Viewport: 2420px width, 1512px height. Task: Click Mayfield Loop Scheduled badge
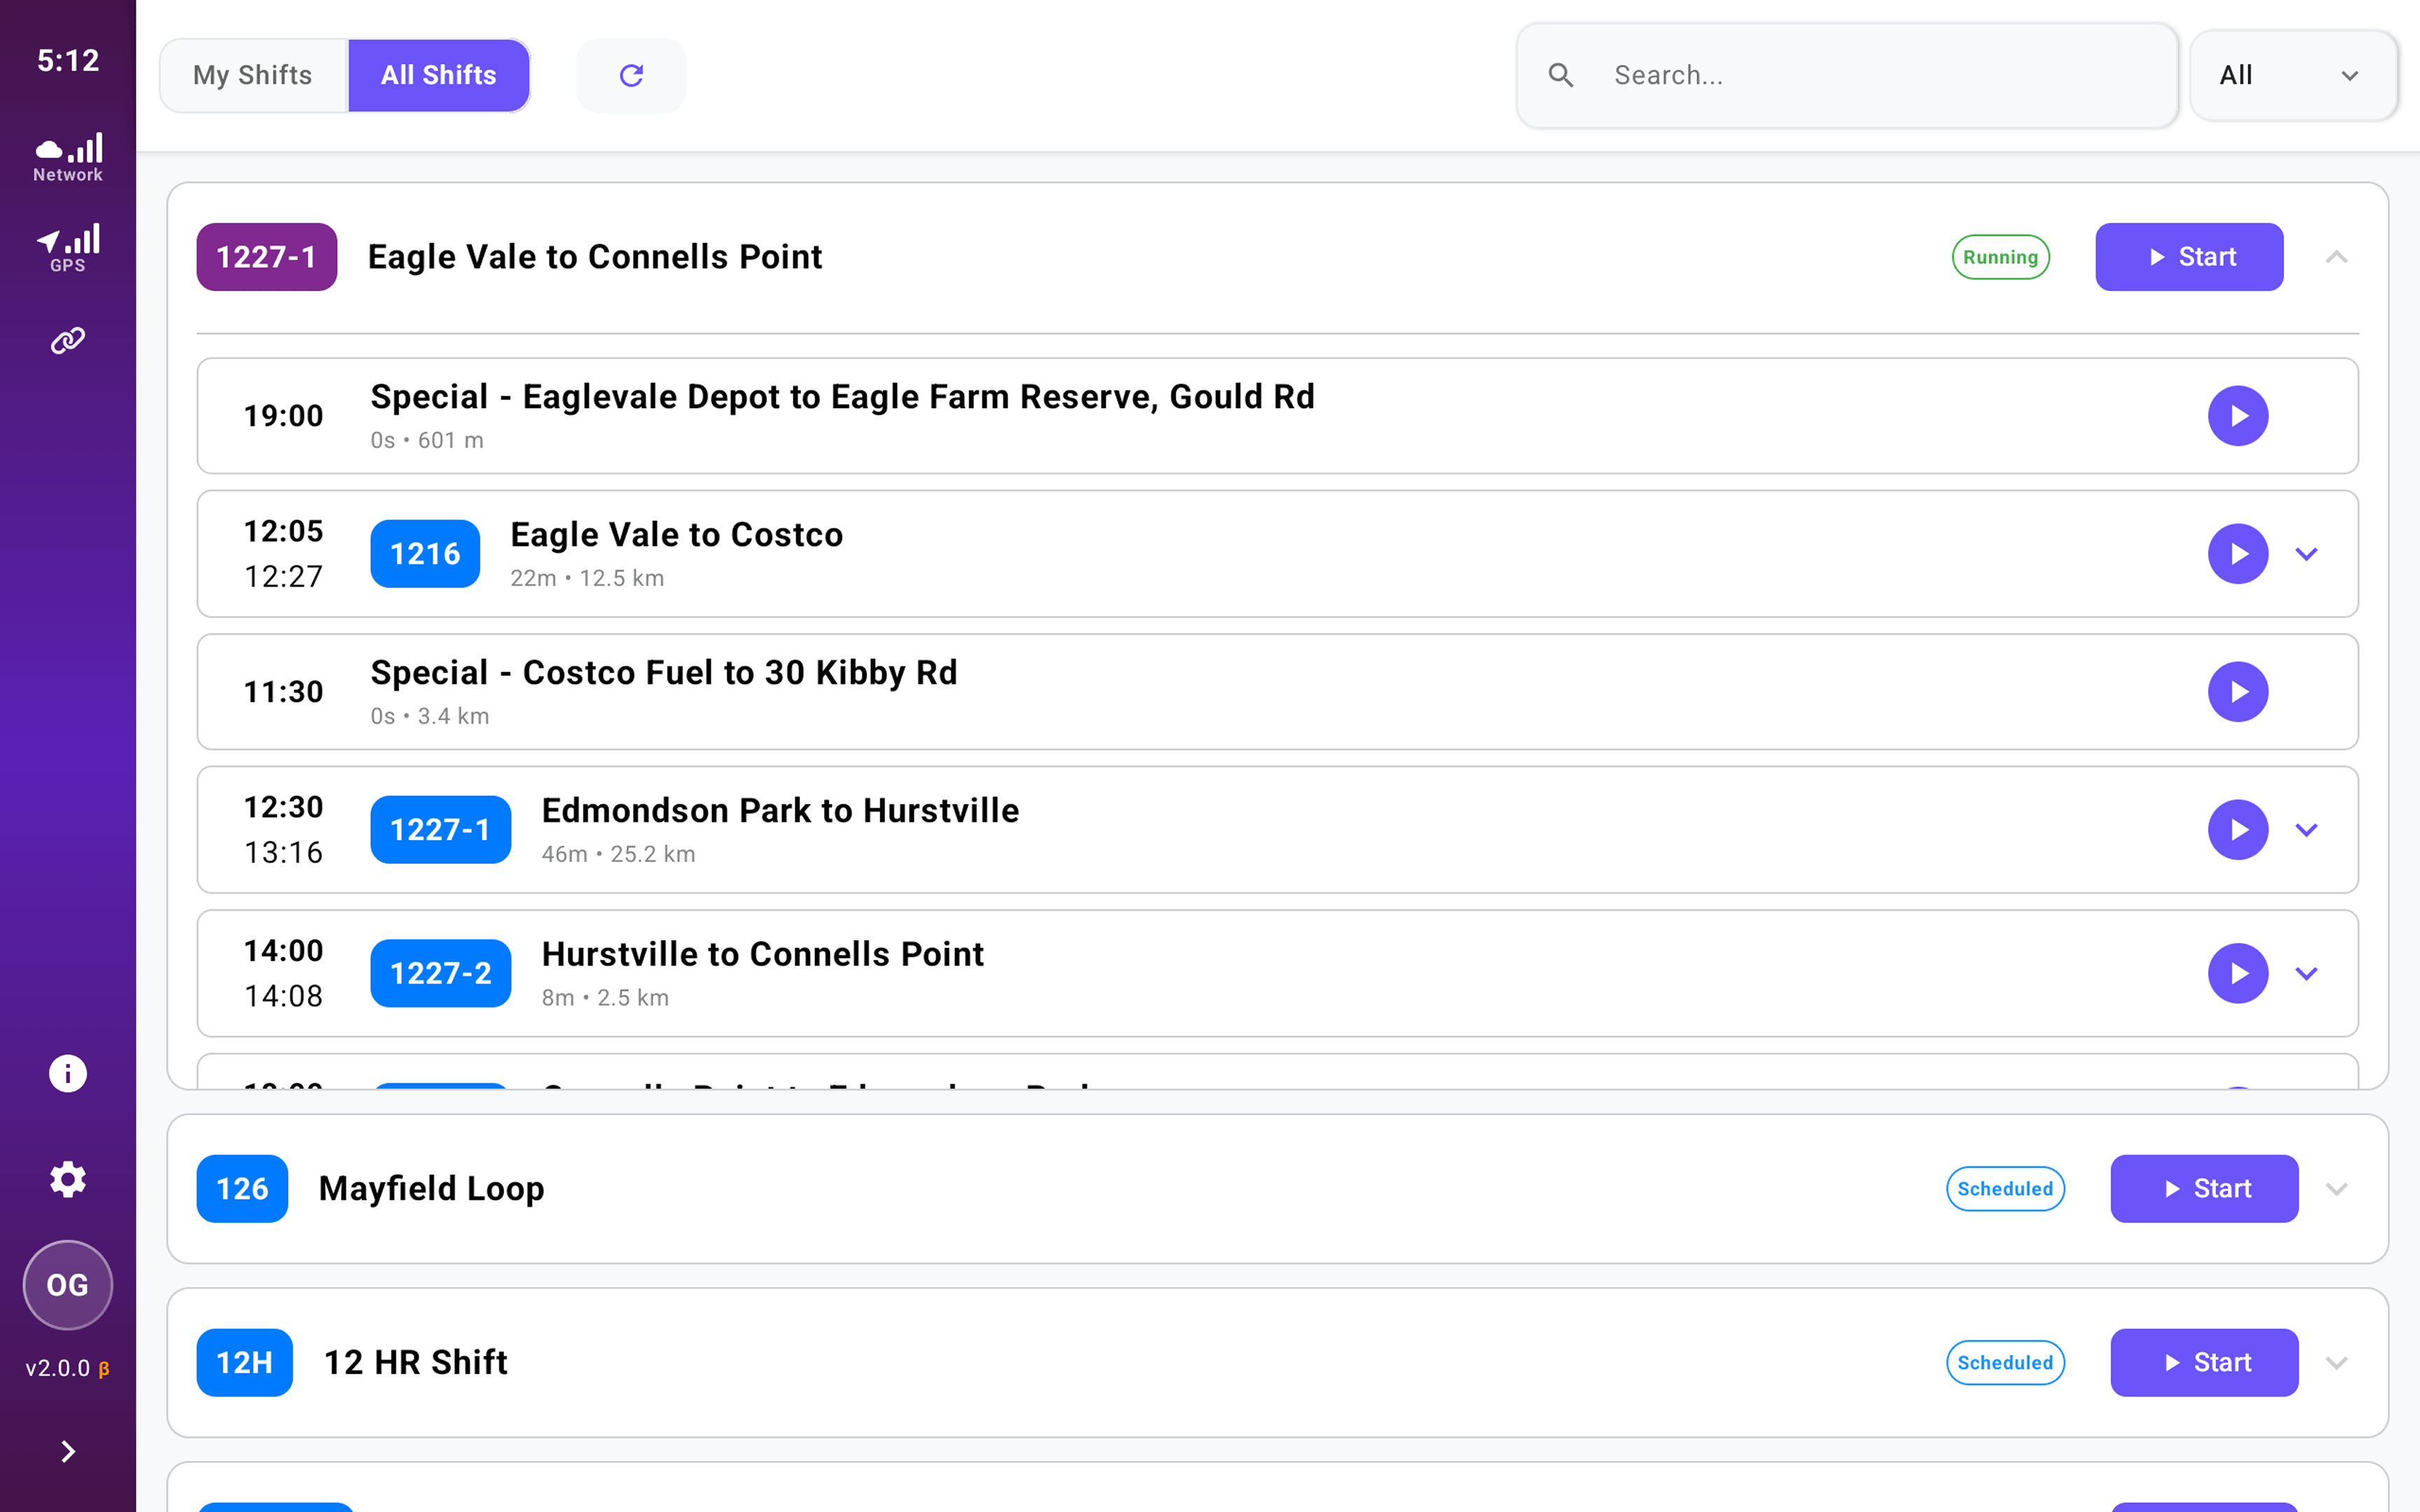(x=2005, y=1189)
